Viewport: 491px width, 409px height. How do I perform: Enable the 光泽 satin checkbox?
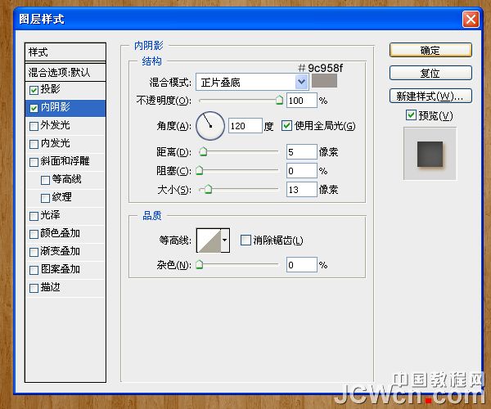pyautogui.click(x=34, y=216)
